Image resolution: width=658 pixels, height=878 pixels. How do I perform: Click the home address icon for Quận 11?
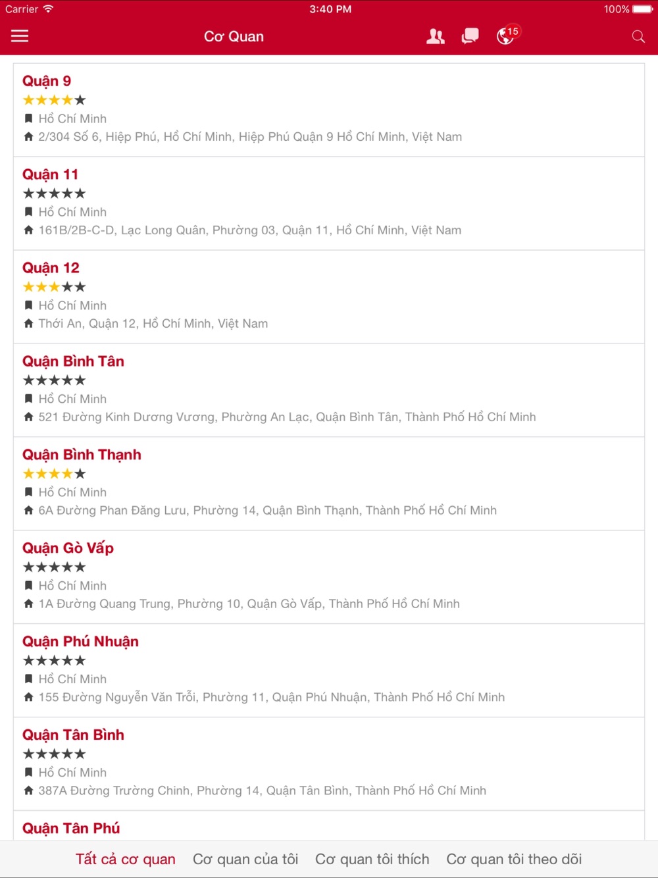[28, 230]
